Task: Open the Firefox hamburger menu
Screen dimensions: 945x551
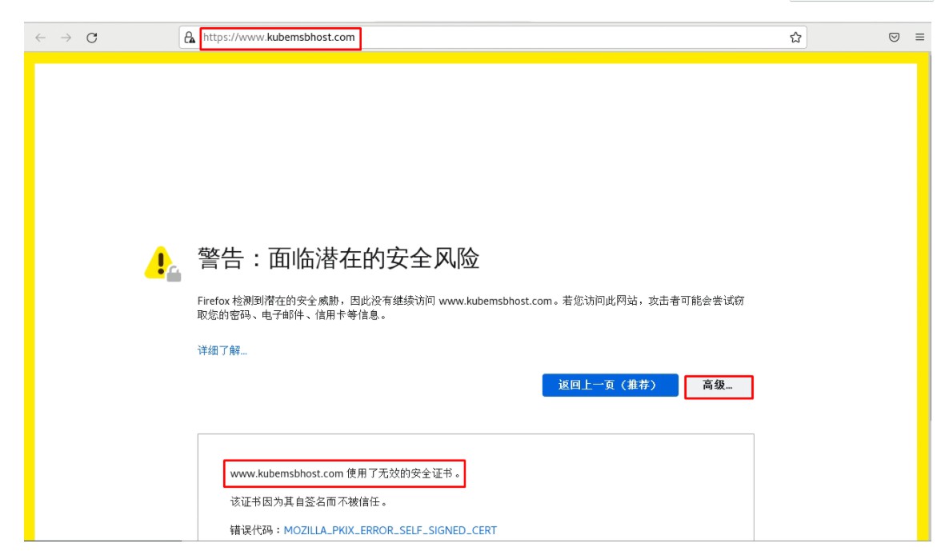Action: pyautogui.click(x=920, y=38)
